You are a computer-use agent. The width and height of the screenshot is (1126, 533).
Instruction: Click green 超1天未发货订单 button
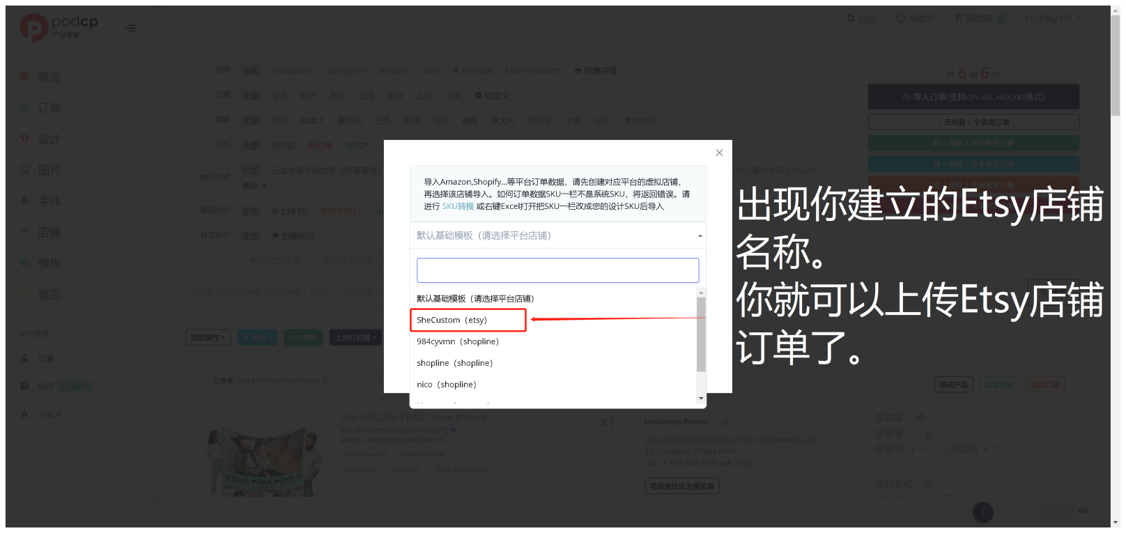[973, 143]
